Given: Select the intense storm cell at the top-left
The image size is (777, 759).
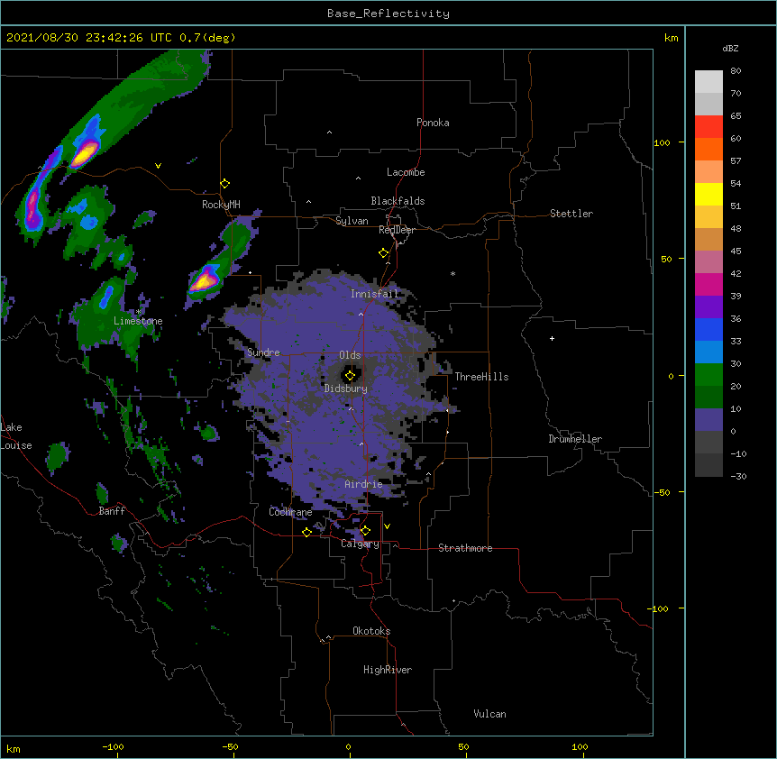Looking at the screenshot, I should pos(85,153).
